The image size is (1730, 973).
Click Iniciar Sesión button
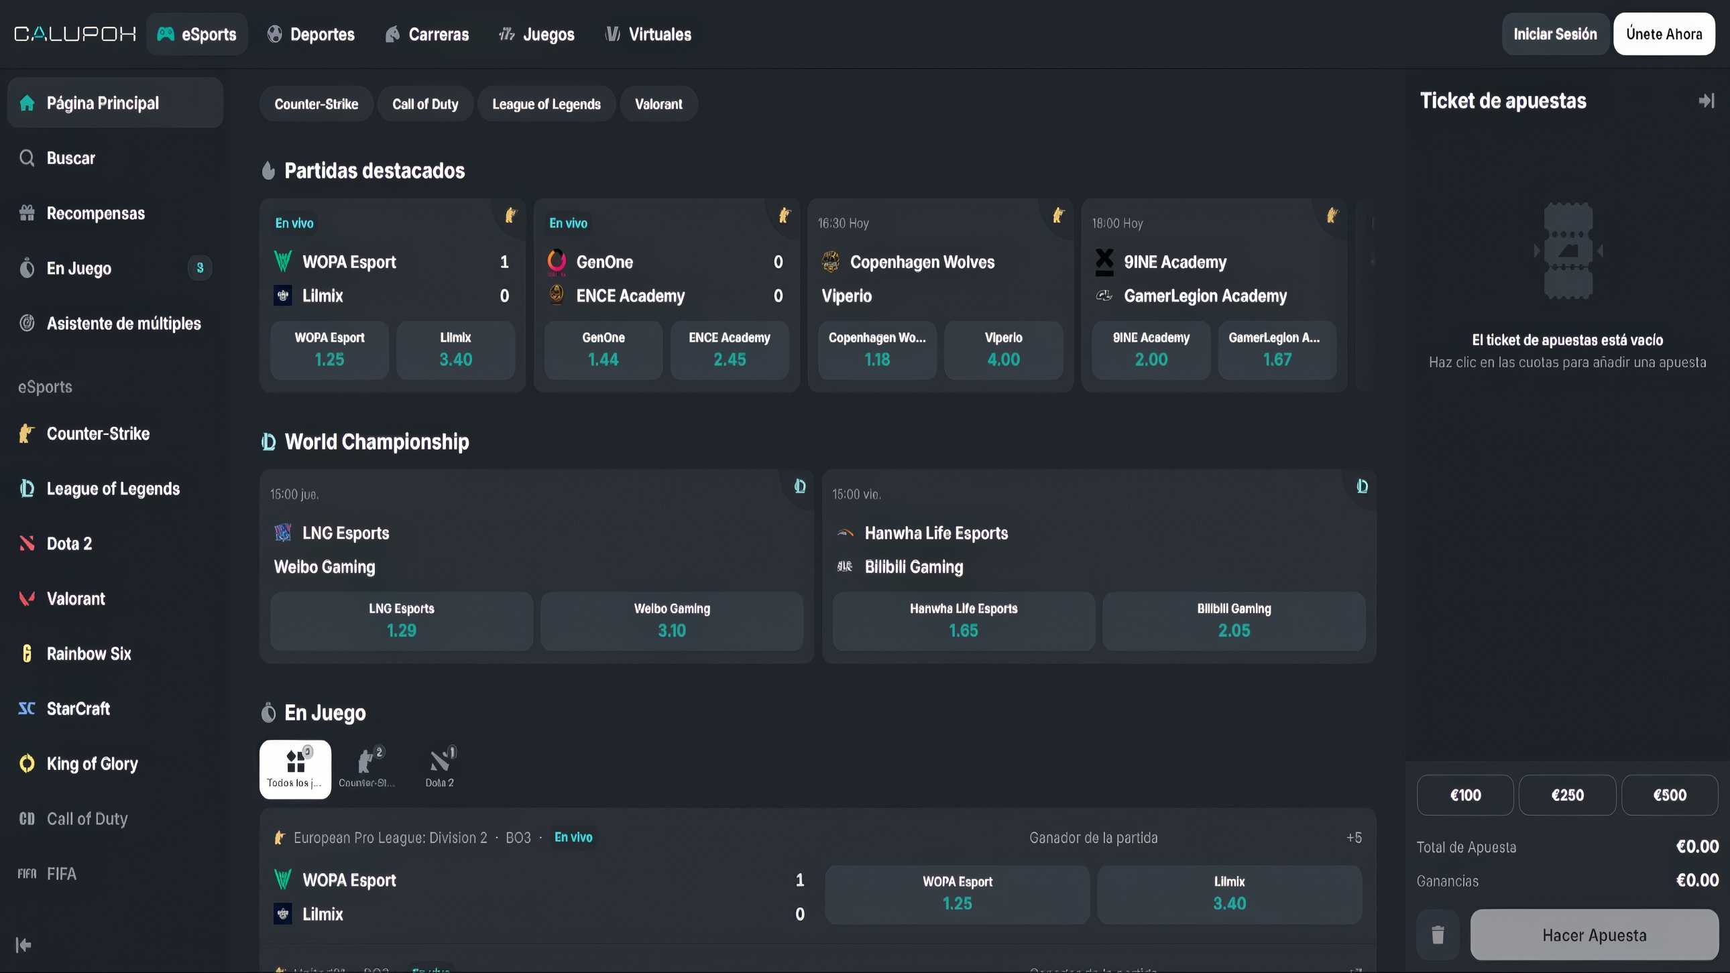(x=1554, y=34)
